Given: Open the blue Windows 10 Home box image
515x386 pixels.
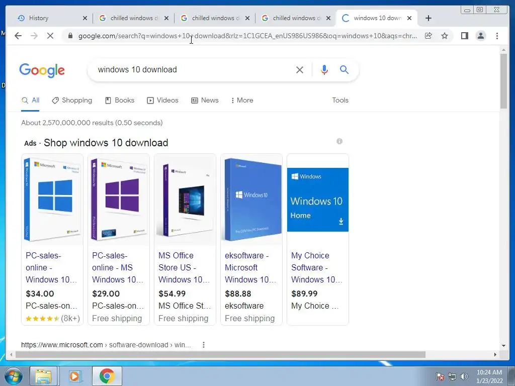Looking at the screenshot, I should click(52, 200).
